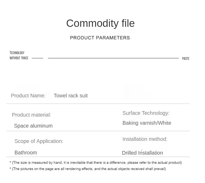Viewport: 205px width, 183px height.
Task: Select the Bathroom value
Action: pyautogui.click(x=26, y=153)
